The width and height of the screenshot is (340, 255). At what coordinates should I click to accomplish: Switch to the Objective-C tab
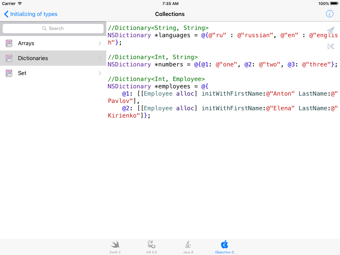(224, 247)
